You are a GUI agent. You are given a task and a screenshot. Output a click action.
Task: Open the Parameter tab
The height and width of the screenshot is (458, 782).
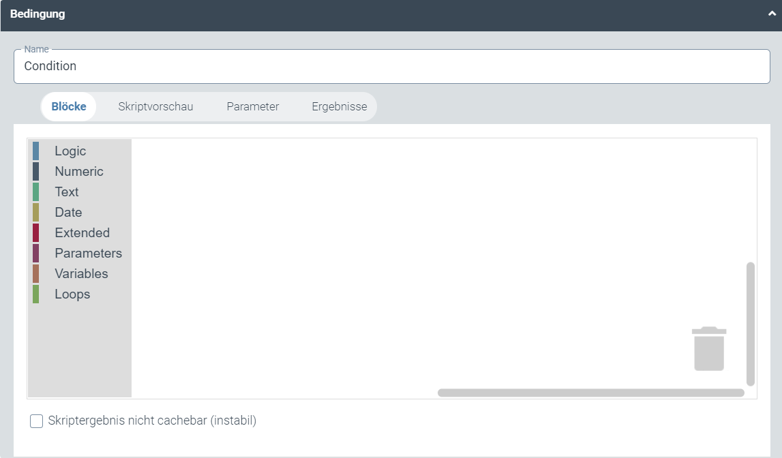coord(253,106)
